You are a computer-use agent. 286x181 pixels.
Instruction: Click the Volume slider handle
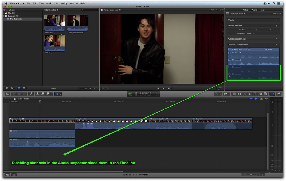(x=256, y=30)
